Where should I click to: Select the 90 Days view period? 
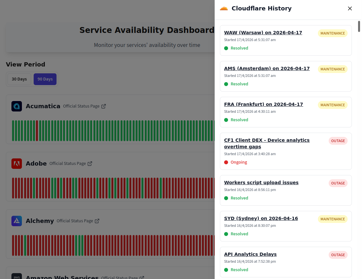tap(45, 79)
